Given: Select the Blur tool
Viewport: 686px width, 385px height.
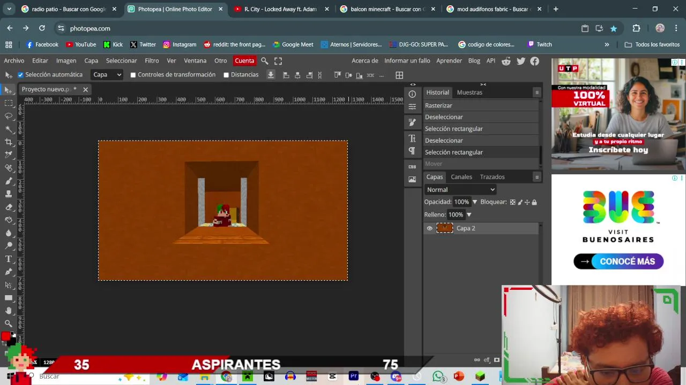Looking at the screenshot, I should (9, 233).
